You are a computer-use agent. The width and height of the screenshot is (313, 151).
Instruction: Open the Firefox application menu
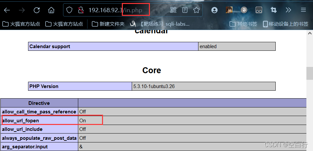point(303,10)
